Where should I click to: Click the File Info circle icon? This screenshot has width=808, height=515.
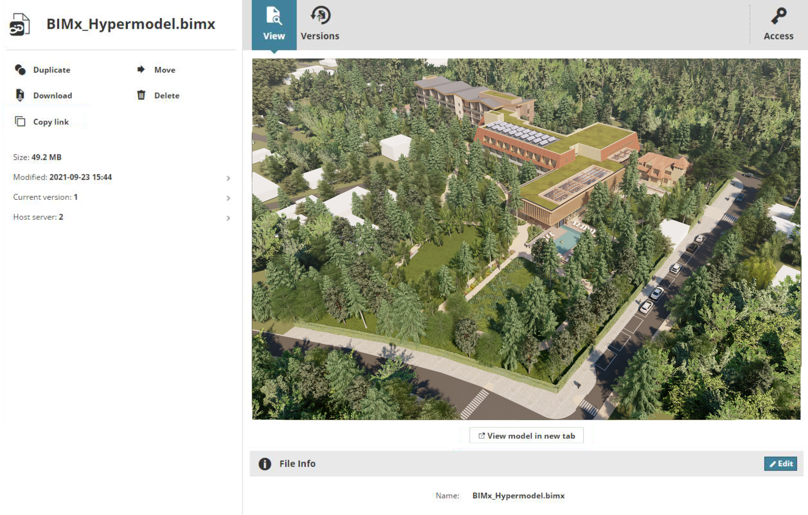click(x=265, y=463)
